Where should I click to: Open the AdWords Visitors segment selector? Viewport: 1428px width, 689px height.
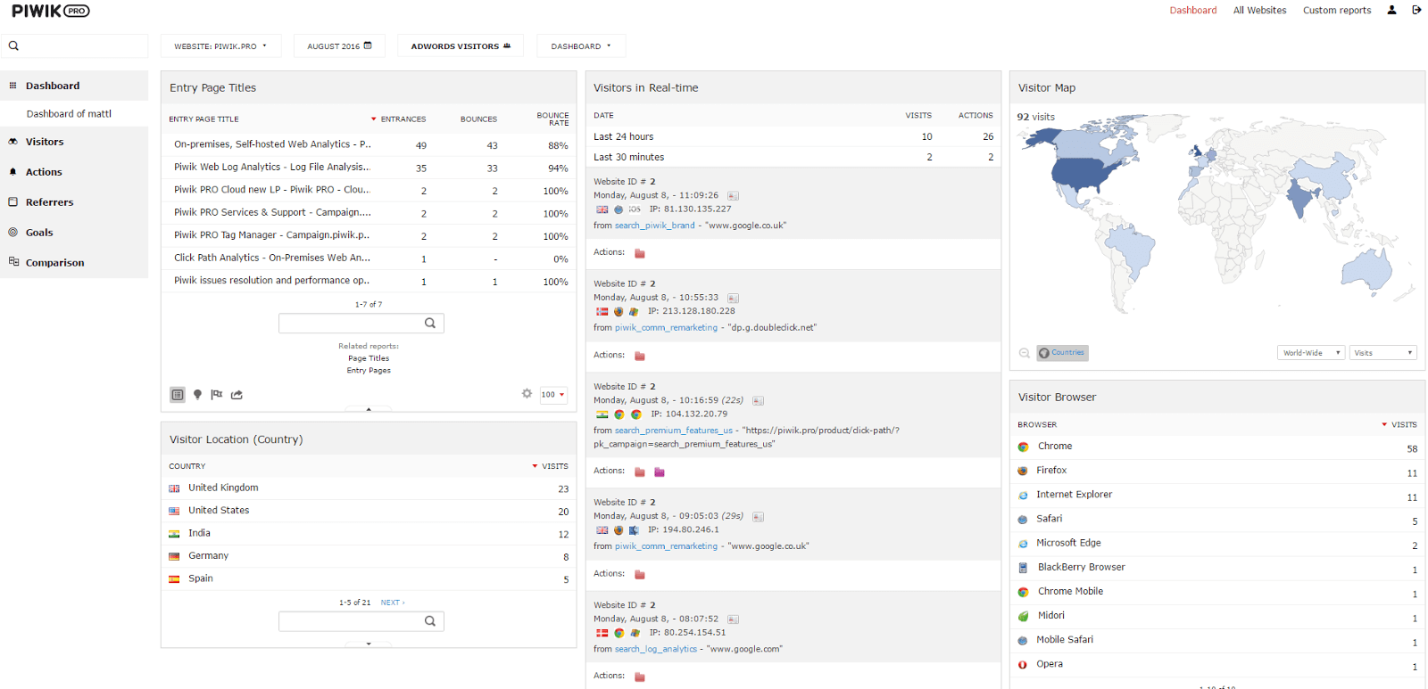pos(461,46)
